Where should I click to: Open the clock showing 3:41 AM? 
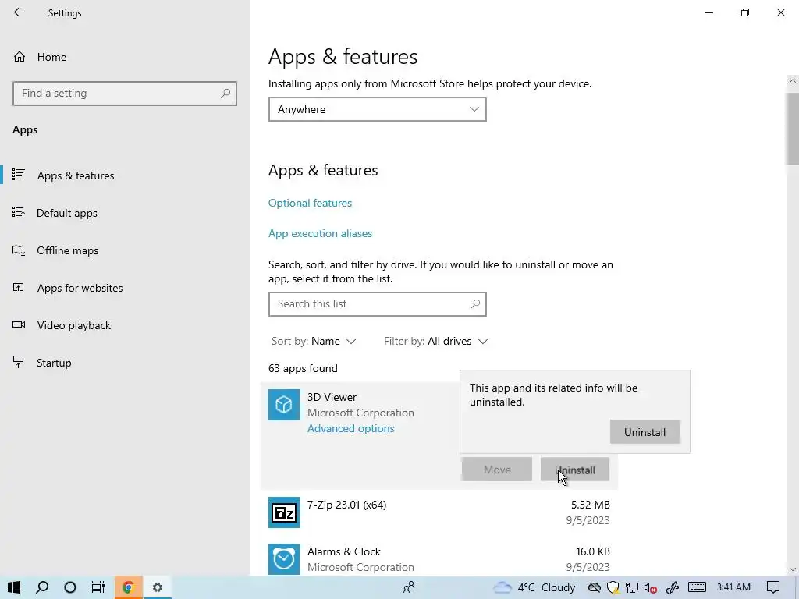point(733,587)
